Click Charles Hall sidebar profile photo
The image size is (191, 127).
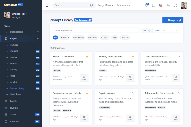7,15
